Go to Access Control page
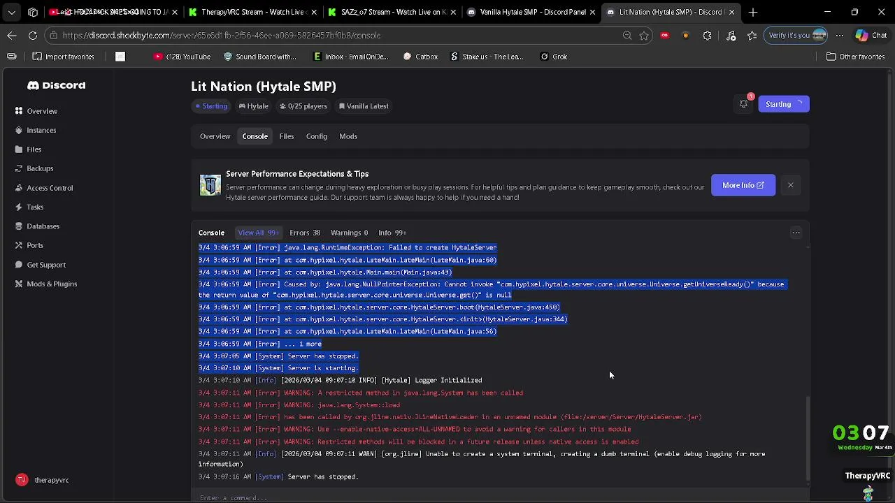 tap(49, 188)
